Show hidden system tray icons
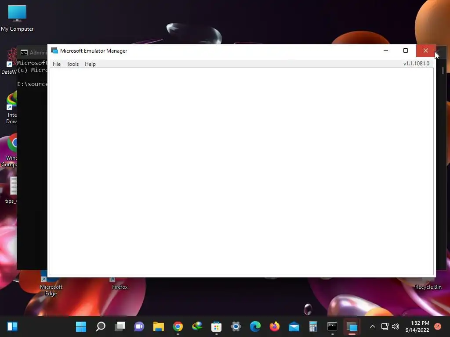The image size is (450, 337). [x=373, y=326]
